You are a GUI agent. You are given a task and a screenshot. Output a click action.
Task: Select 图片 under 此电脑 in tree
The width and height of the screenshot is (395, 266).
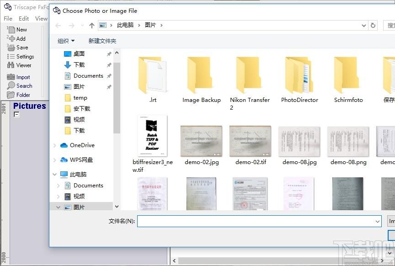[x=79, y=207]
